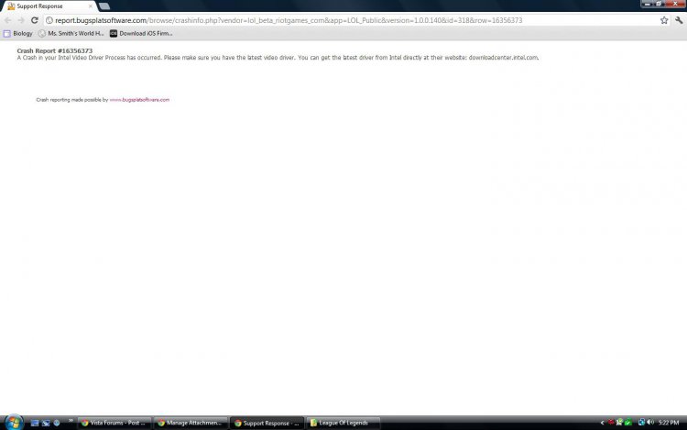Image resolution: width=687 pixels, height=430 pixels.
Task: Close the Chrome window
Action: coord(675,4)
